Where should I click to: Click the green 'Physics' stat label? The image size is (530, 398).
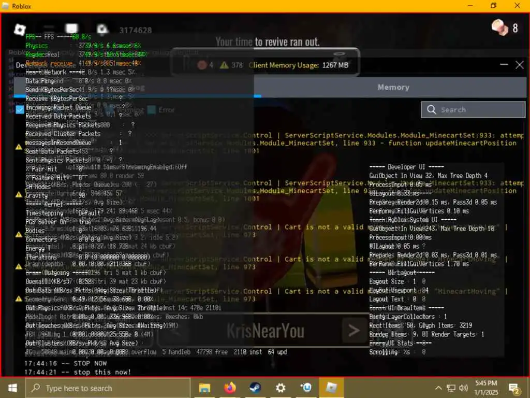point(37,46)
